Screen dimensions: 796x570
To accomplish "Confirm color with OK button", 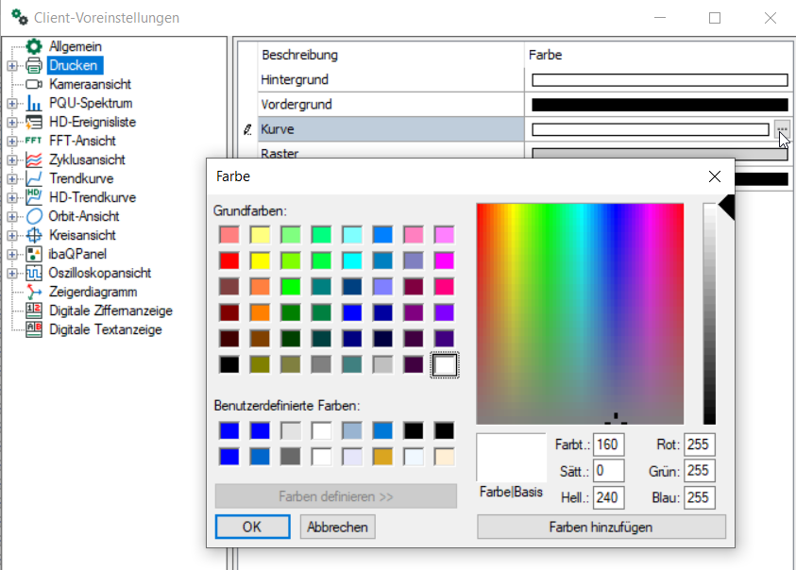I will [252, 527].
